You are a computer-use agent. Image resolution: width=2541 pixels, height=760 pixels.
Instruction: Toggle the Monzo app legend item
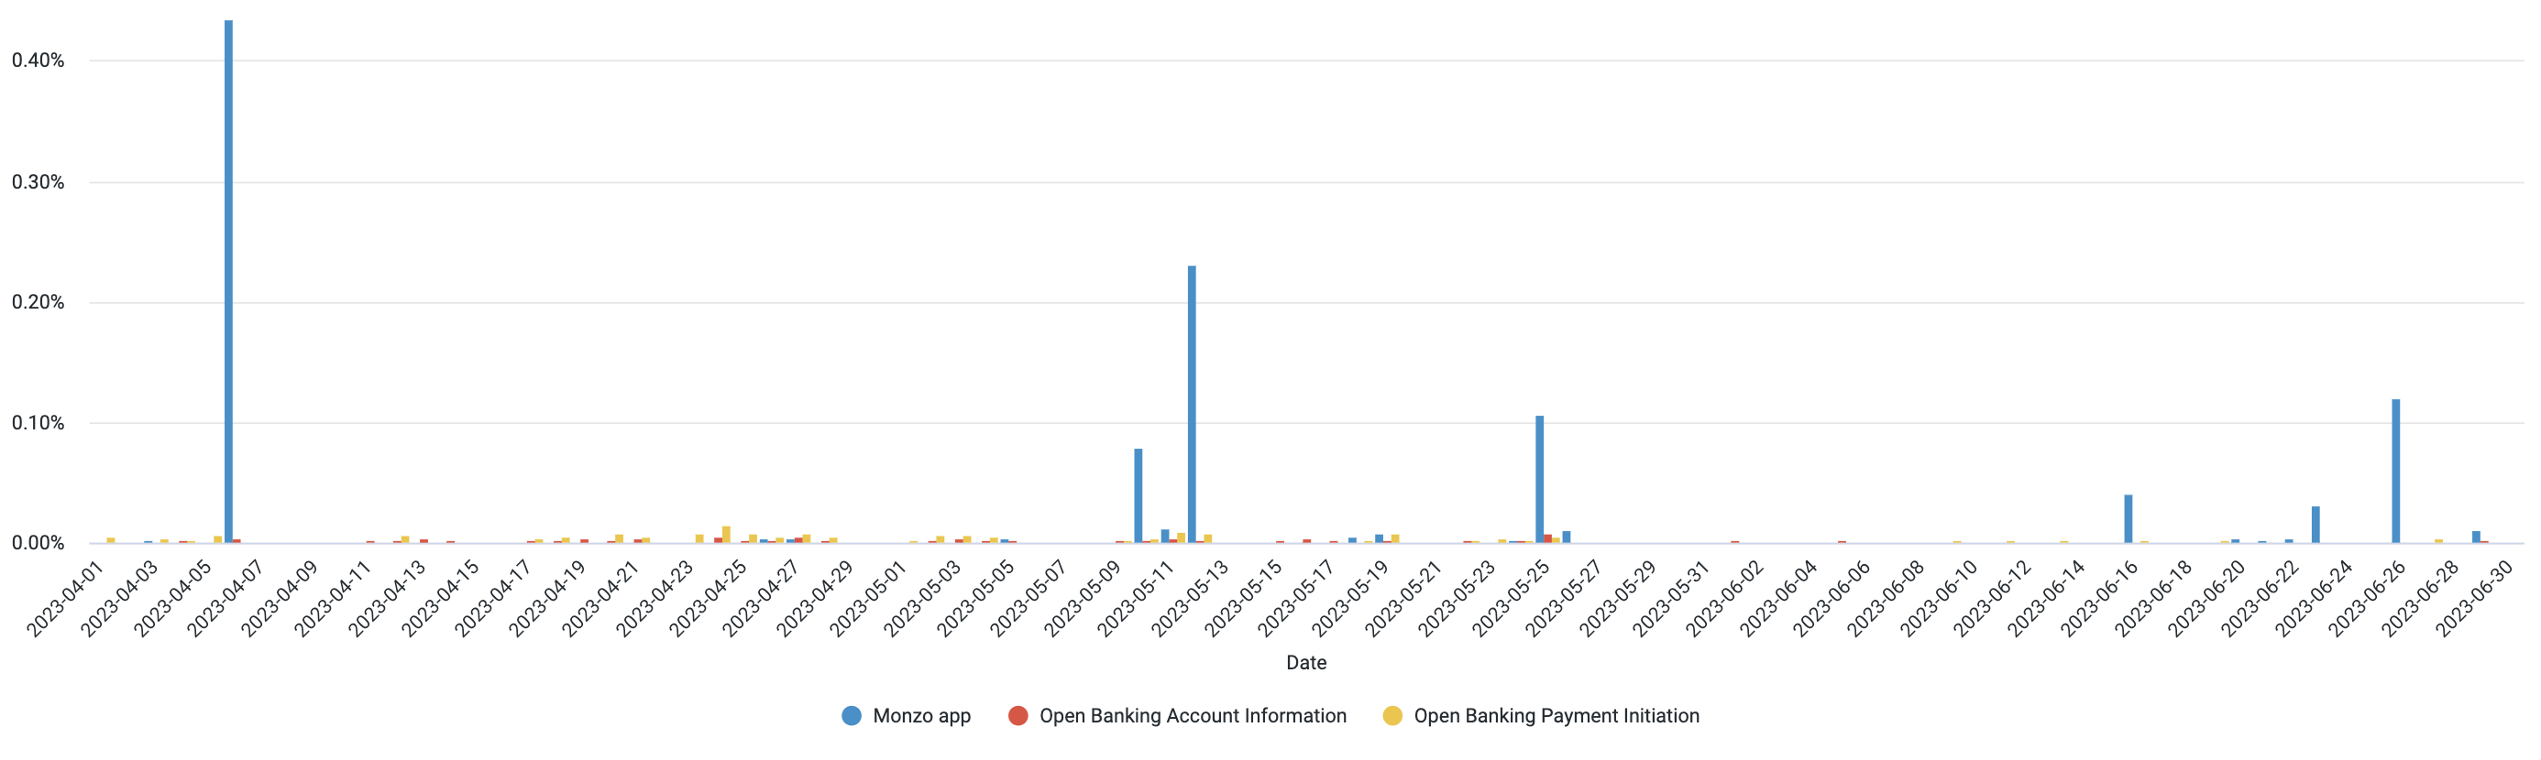(x=906, y=716)
